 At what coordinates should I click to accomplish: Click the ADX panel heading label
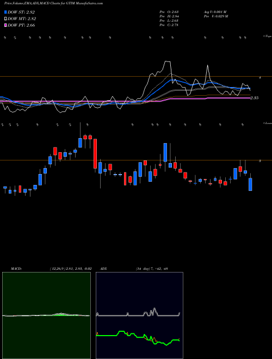tap(104, 269)
